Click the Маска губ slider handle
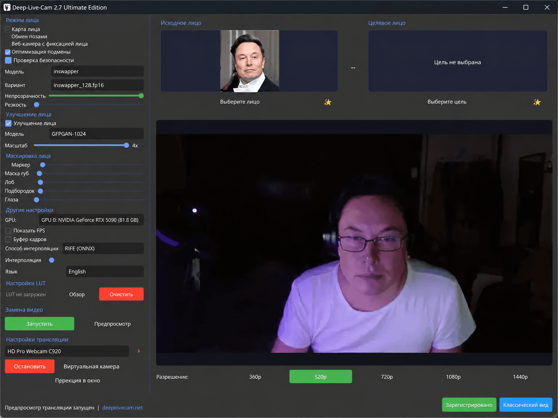 [39, 173]
